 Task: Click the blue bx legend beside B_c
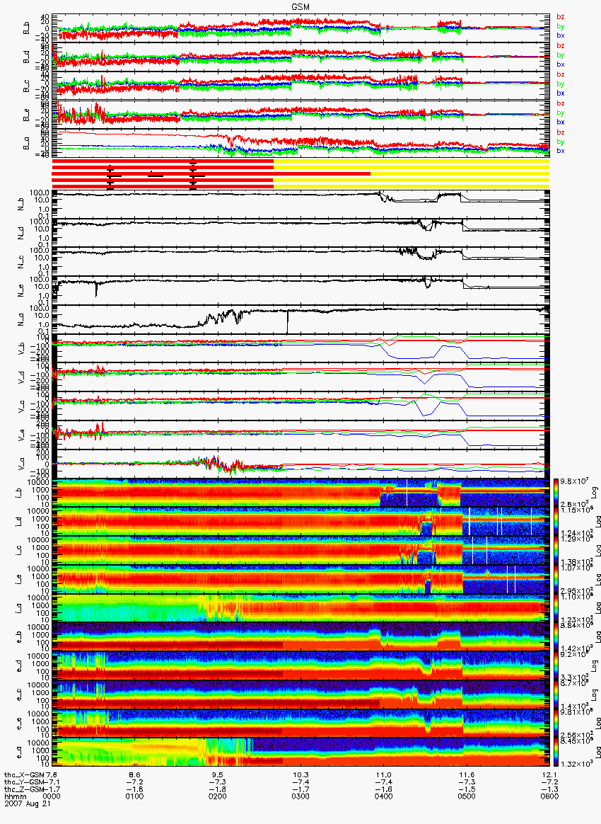(x=561, y=93)
